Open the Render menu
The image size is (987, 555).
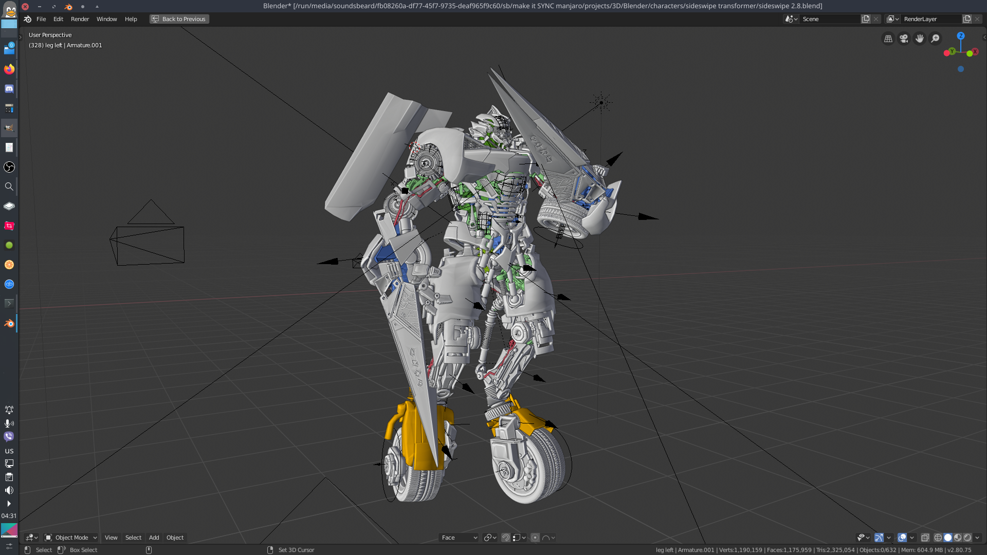click(80, 19)
